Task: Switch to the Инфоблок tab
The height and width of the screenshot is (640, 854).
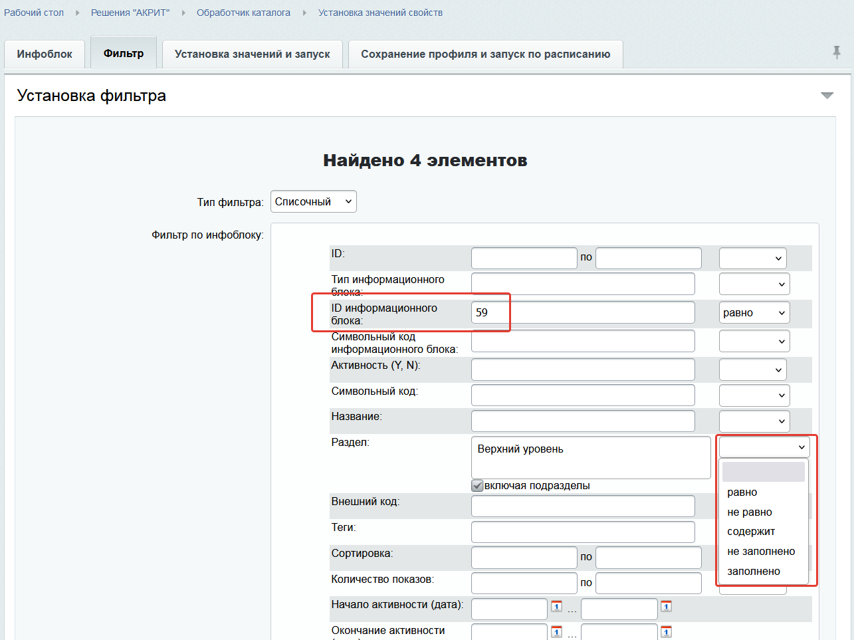Action: (x=45, y=54)
